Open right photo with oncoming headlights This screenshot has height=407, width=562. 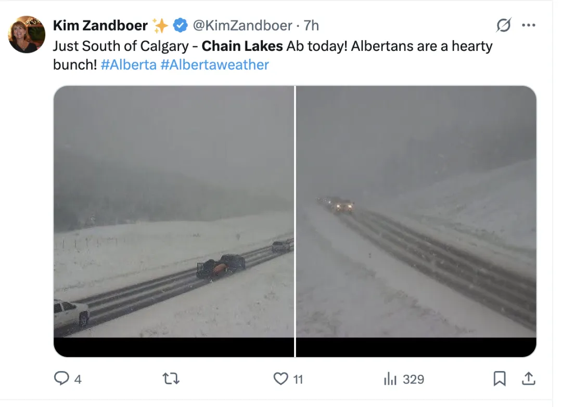(416, 221)
